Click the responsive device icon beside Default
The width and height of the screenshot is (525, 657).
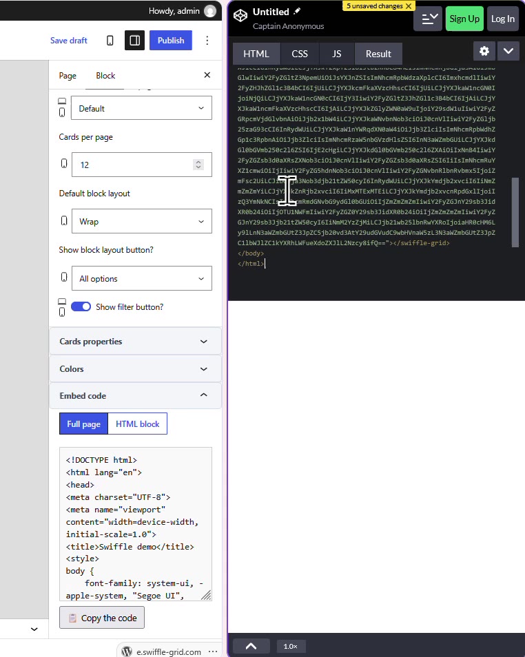[62, 107]
